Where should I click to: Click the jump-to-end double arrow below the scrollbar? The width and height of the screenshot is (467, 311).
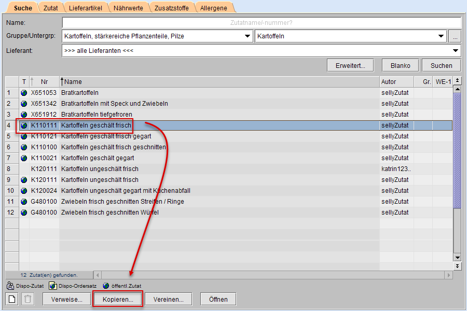coord(457,266)
